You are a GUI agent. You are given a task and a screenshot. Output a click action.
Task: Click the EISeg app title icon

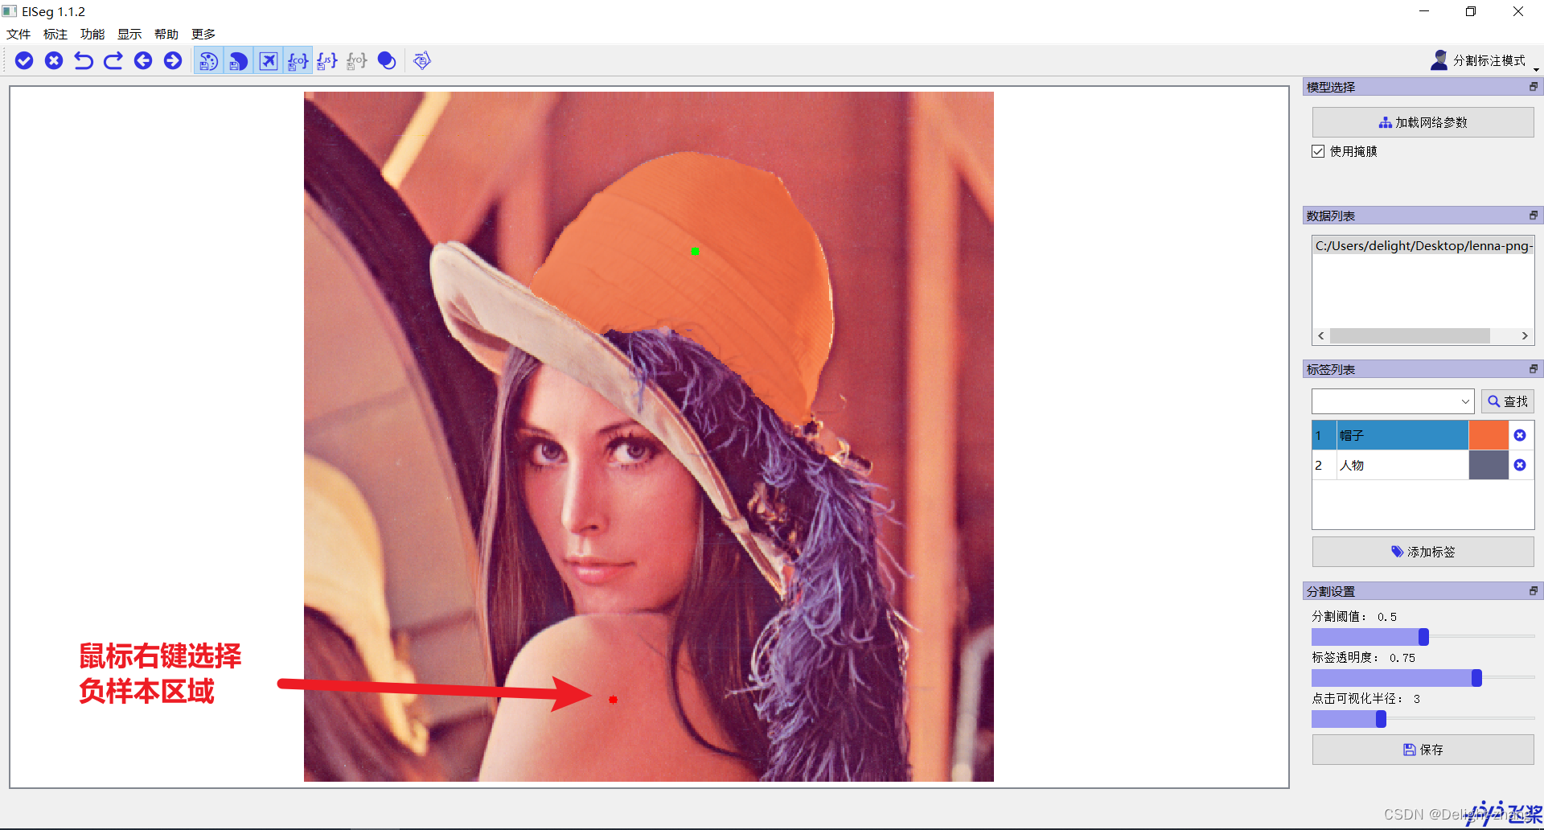(10, 11)
